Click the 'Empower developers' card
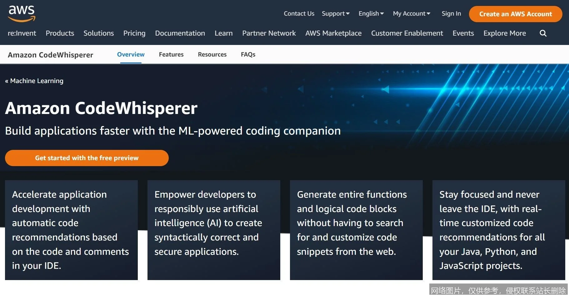Image resolution: width=569 pixels, height=296 pixels. [x=214, y=230]
